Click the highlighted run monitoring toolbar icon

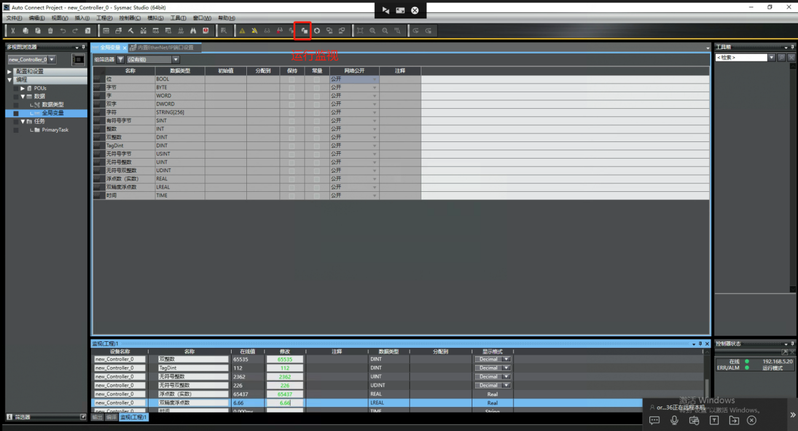tap(303, 31)
